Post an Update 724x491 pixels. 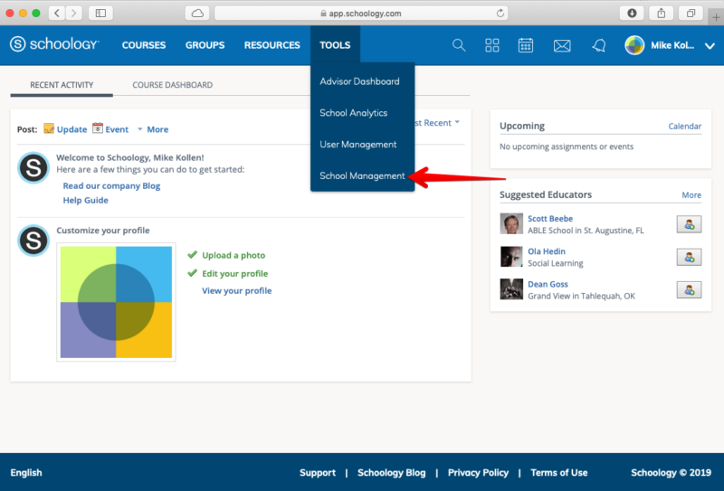click(65, 128)
